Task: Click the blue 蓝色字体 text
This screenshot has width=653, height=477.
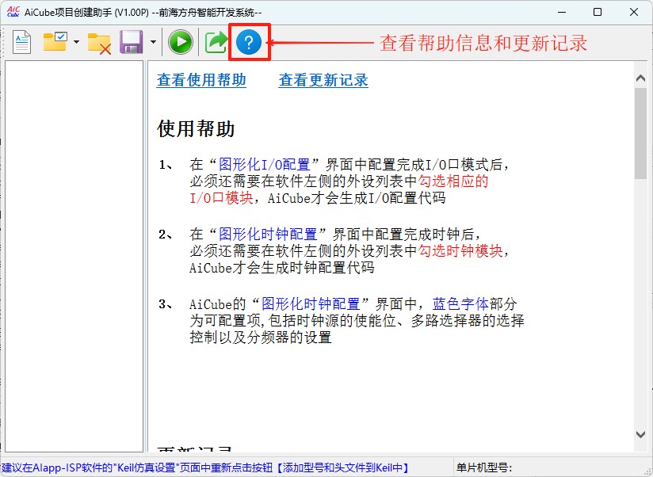Action: click(460, 303)
